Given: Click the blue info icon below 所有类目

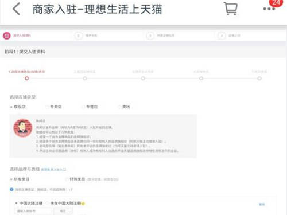Looking at the screenshot, I should tap(11, 189).
